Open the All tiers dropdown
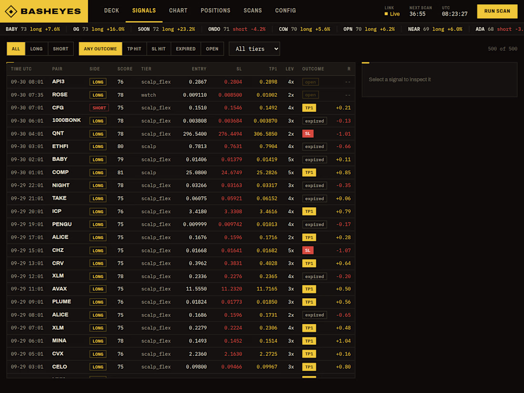This screenshot has height=393, width=524. pyautogui.click(x=254, y=49)
